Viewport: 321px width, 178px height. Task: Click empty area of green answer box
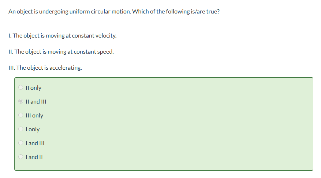183,124
